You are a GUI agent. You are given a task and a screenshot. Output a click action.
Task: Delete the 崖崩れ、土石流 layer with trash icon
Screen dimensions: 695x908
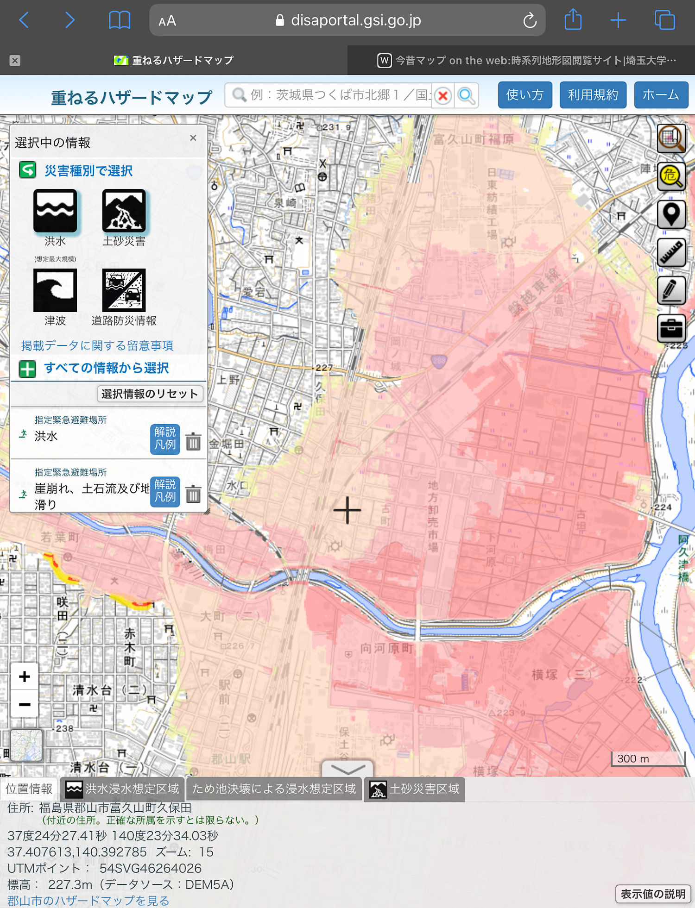coord(193,494)
